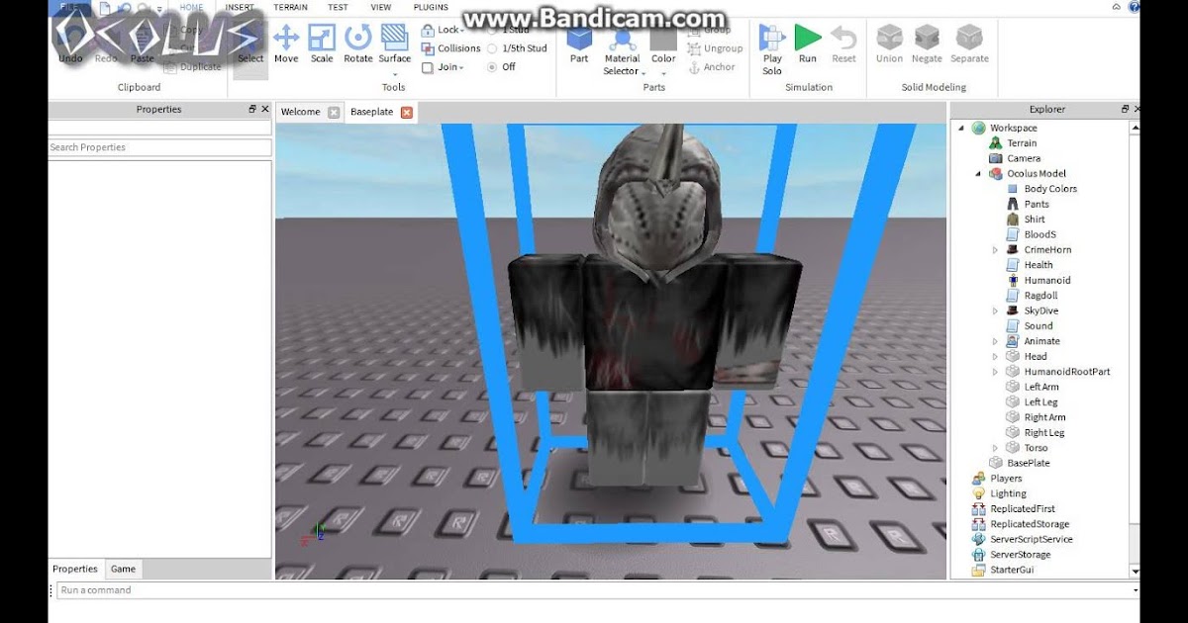This screenshot has height=623, width=1188.
Task: Open the TERRAIN ribbon tab
Action: [x=291, y=7]
